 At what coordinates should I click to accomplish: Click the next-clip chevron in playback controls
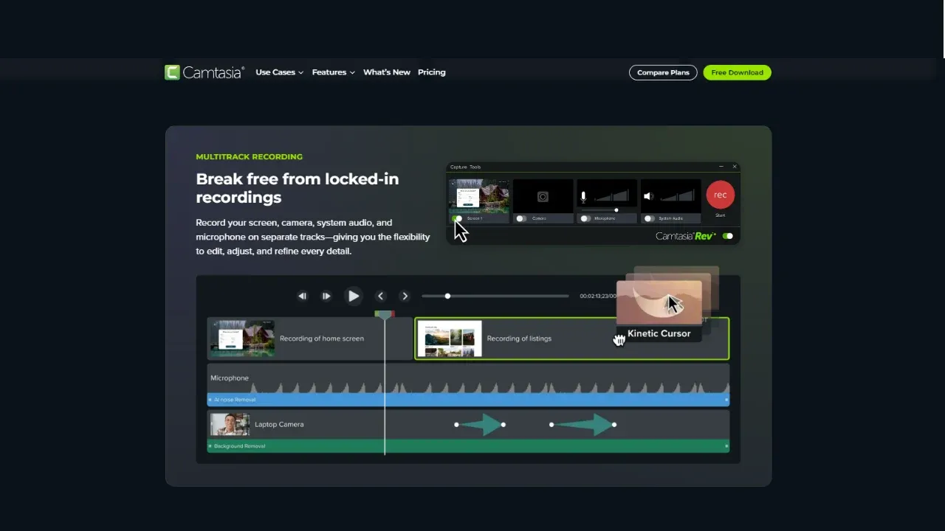pos(405,296)
